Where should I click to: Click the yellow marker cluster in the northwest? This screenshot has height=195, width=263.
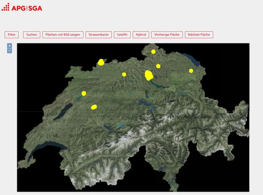click(101, 62)
